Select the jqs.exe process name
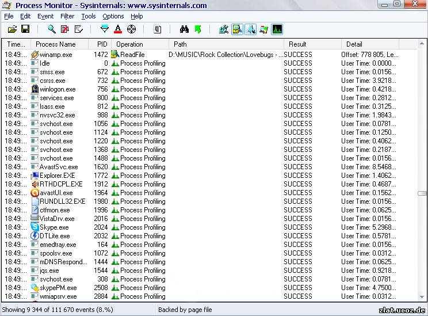 (49, 271)
